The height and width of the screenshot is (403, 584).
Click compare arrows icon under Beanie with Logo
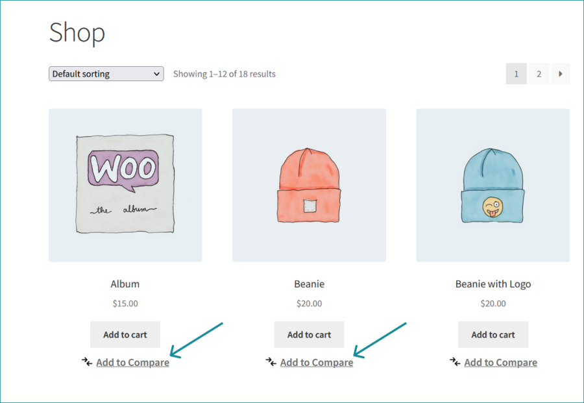coord(456,362)
